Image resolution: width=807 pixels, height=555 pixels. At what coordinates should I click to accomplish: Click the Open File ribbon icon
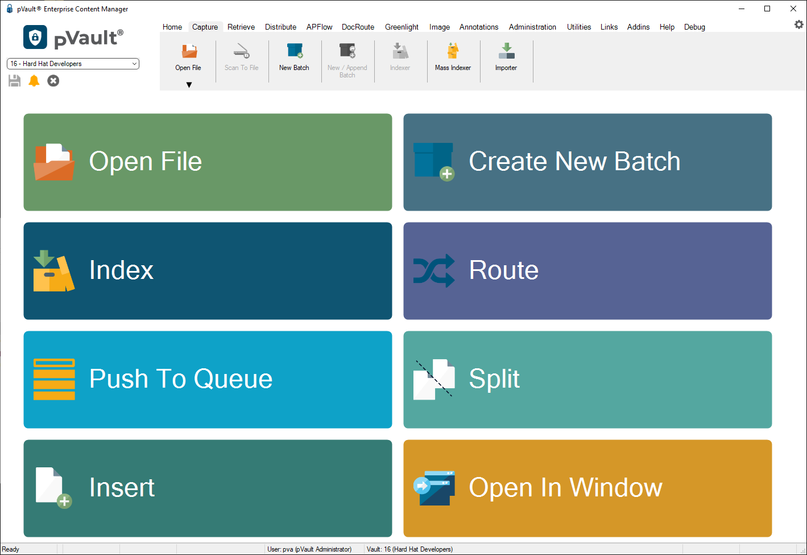click(x=189, y=51)
